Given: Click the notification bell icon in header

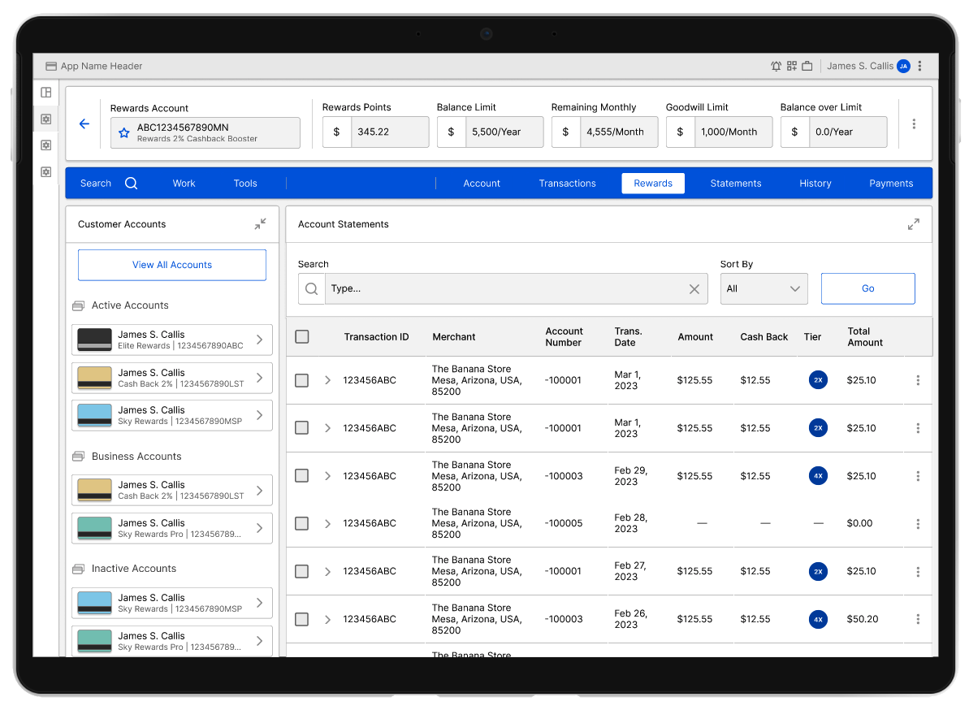Looking at the screenshot, I should [776, 67].
